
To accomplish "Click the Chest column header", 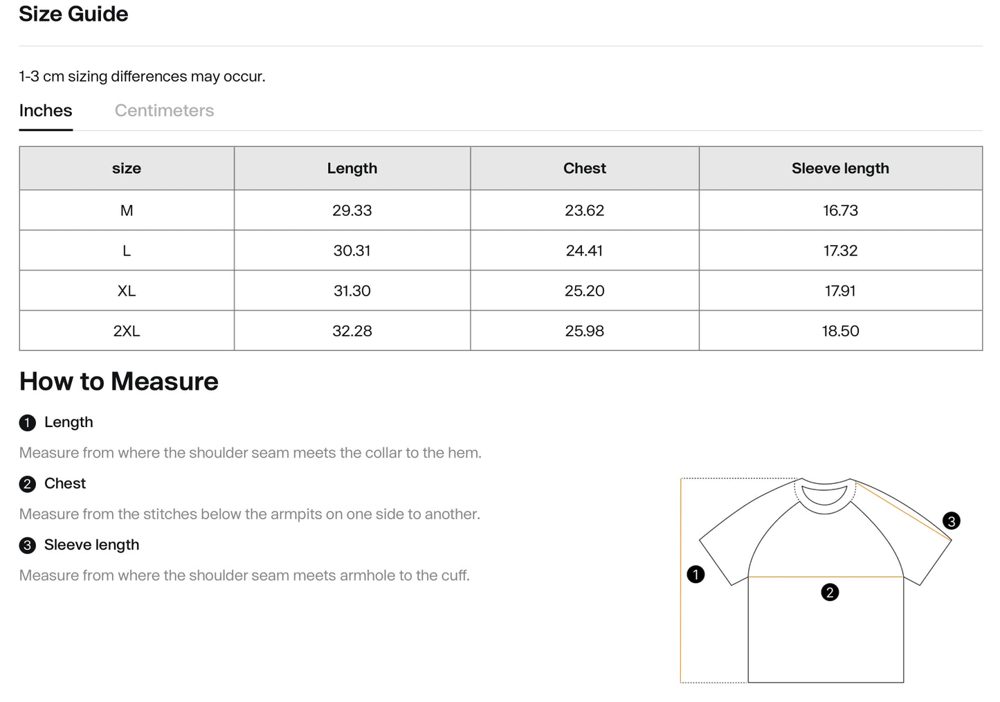I will pyautogui.click(x=585, y=168).
